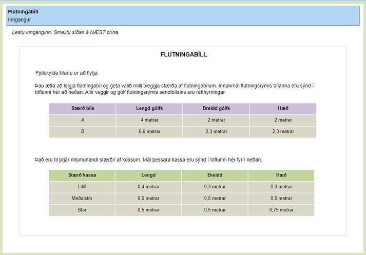
Task: Select van B's floor width '2,3 metrar'
Action: click(x=216, y=131)
